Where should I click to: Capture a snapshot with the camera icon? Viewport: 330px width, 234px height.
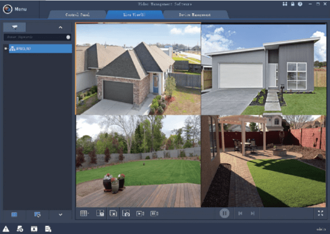126,214
